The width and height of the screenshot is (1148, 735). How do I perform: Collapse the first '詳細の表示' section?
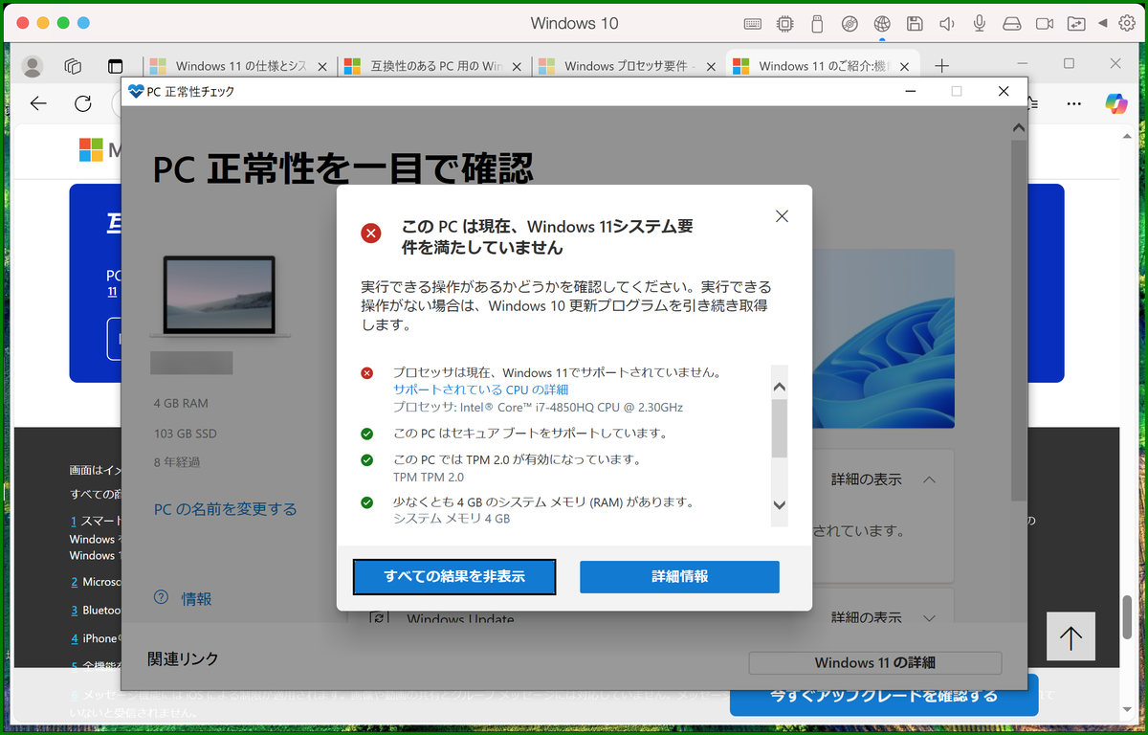(883, 479)
